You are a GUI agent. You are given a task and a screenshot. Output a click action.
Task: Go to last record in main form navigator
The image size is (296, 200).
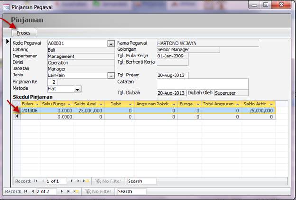[x=69, y=191]
